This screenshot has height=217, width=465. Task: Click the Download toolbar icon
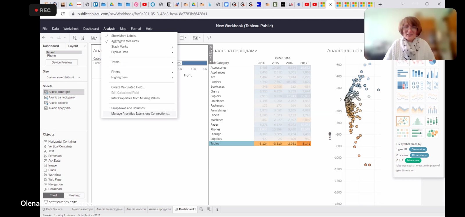209,38
